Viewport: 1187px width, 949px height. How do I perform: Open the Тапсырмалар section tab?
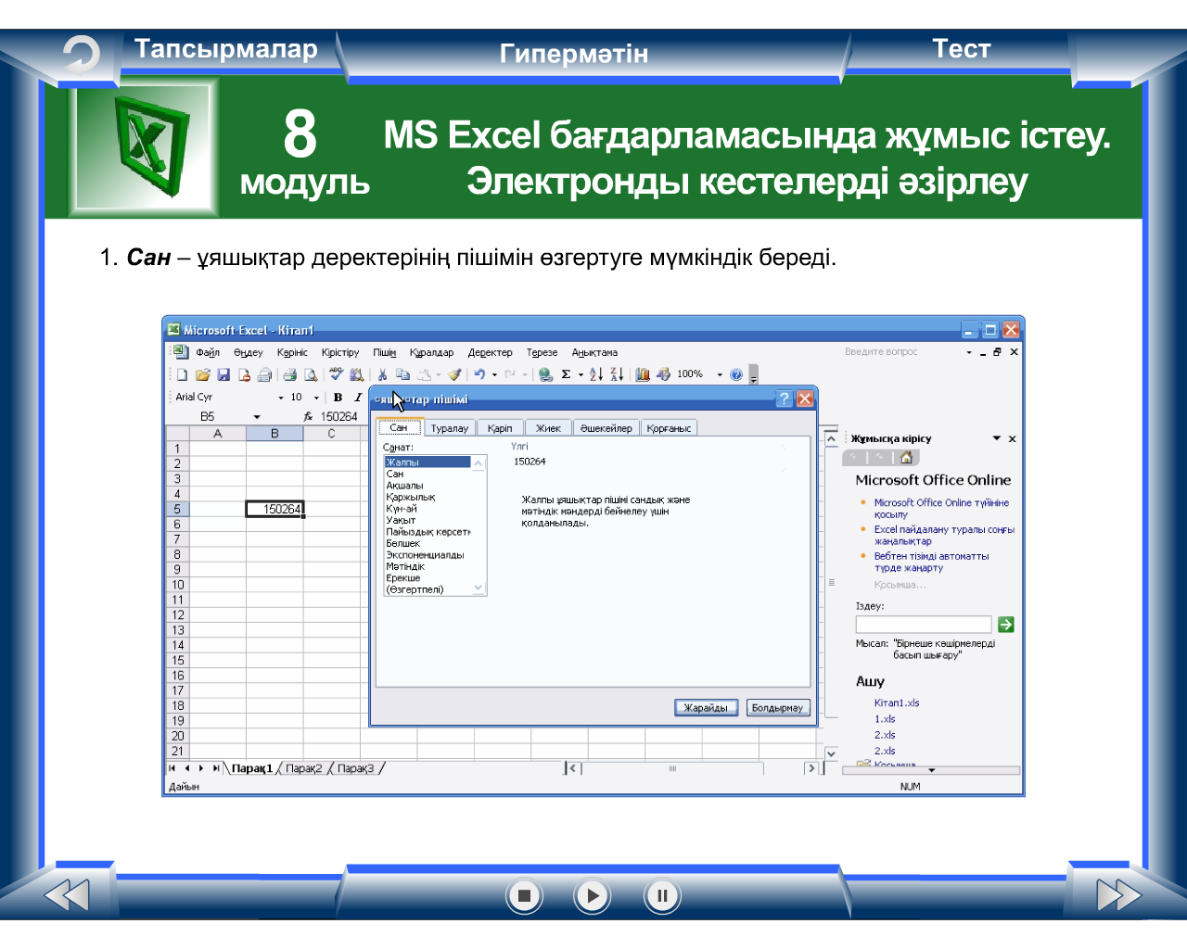tap(226, 49)
